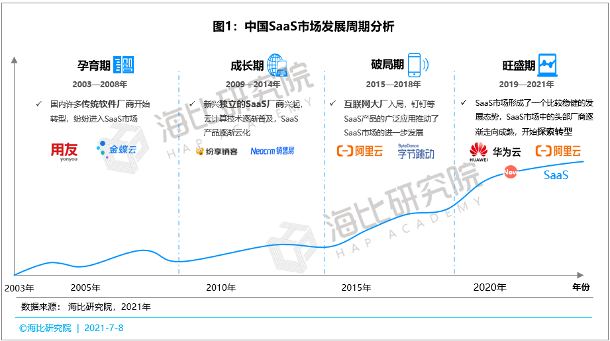Click the 2015年 label on the axis
Image resolution: width=610 pixels, height=341 pixels.
356,287
